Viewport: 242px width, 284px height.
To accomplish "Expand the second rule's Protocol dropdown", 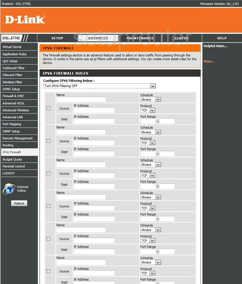I will 148,143.
